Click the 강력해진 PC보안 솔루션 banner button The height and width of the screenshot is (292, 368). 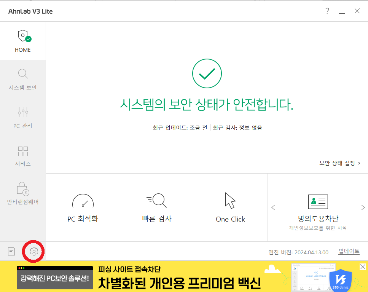(x=55, y=278)
